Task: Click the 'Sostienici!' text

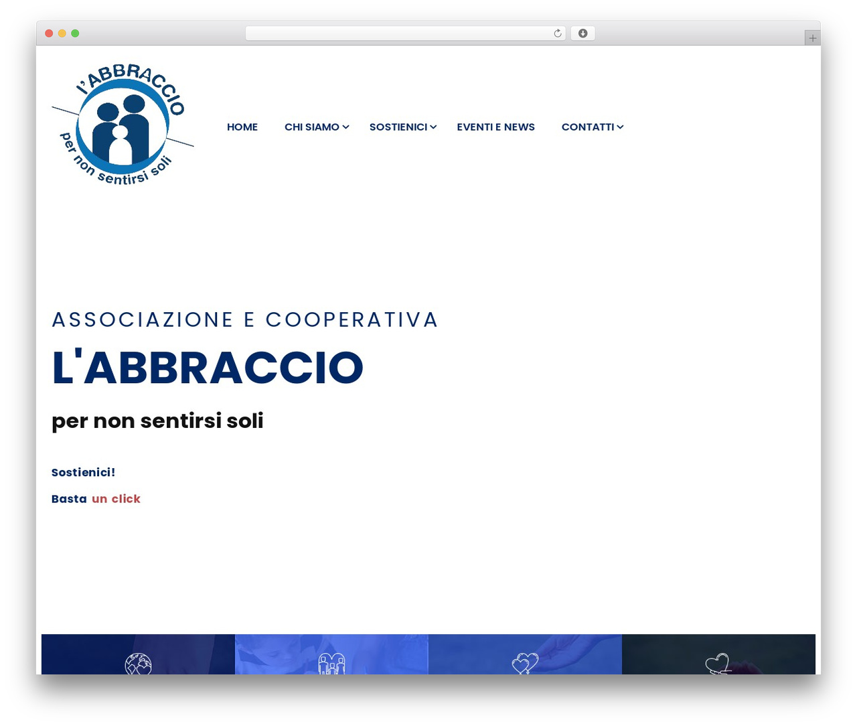Action: click(x=83, y=472)
